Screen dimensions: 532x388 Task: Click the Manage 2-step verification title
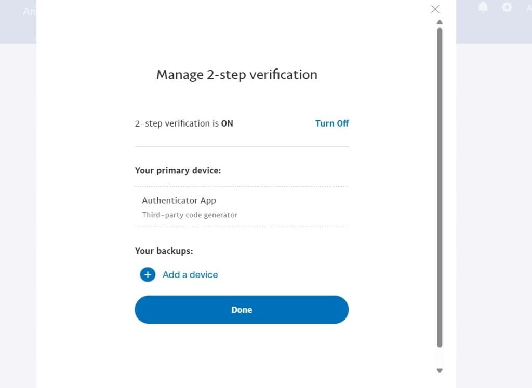(236, 74)
